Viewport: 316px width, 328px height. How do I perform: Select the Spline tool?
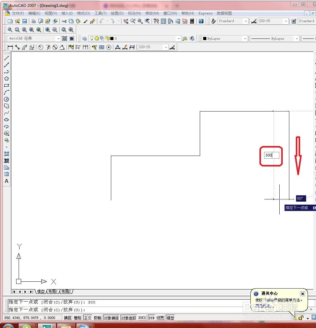(x=7, y=113)
